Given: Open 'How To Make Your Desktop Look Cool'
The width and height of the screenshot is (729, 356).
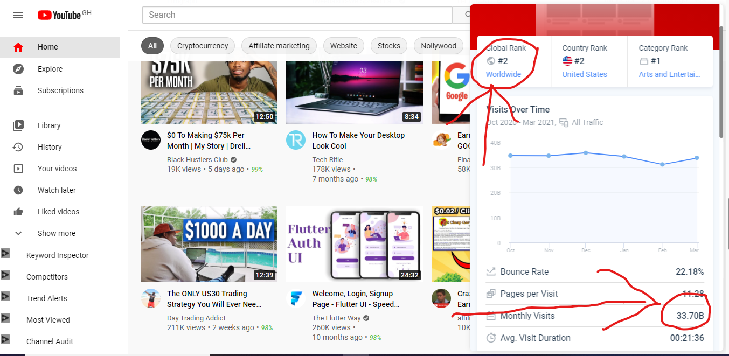Looking at the screenshot, I should tap(358, 141).
